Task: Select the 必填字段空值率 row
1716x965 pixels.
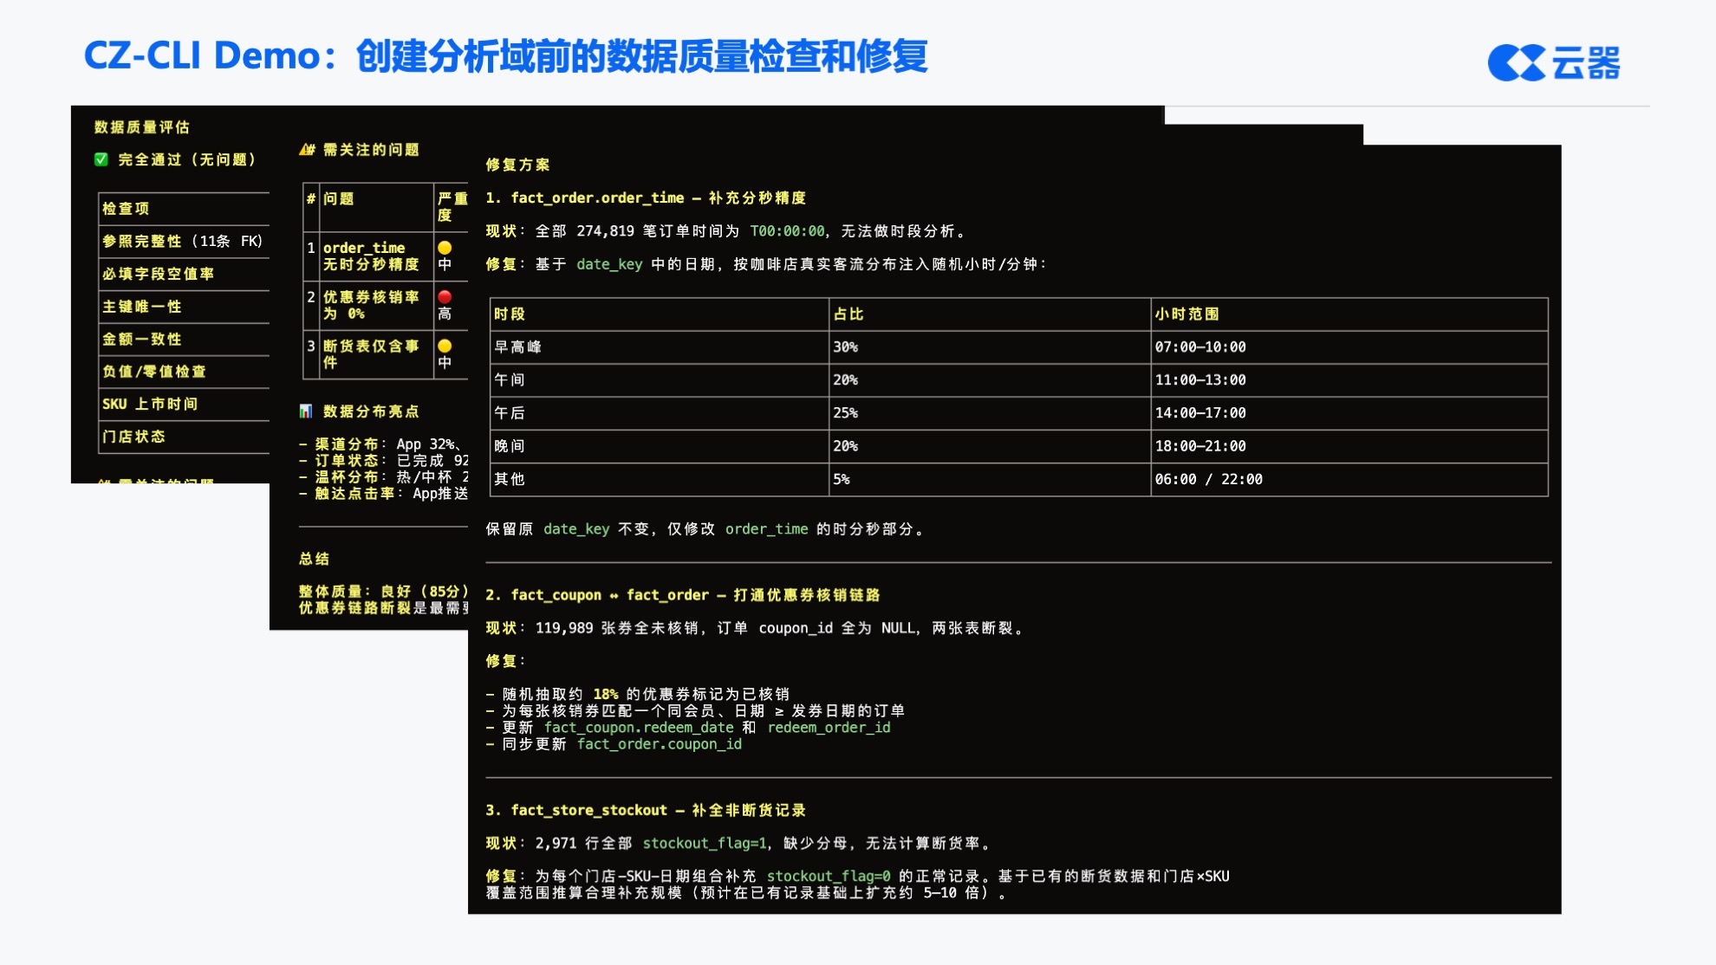Action: (184, 275)
